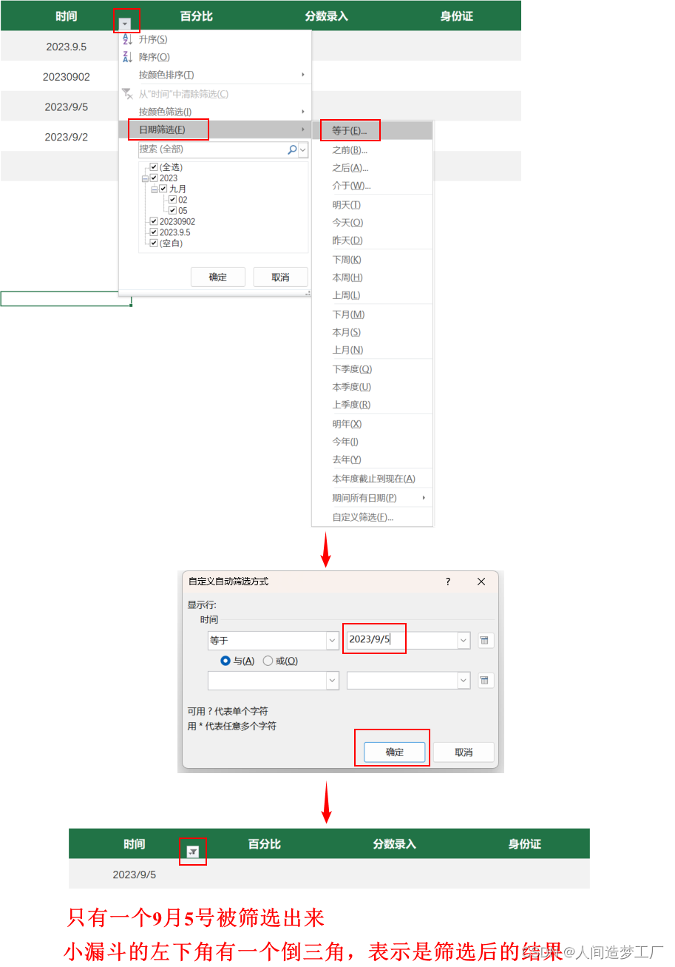Select 下月(M) filter option
Screen dimensions: 675x967
372,314
